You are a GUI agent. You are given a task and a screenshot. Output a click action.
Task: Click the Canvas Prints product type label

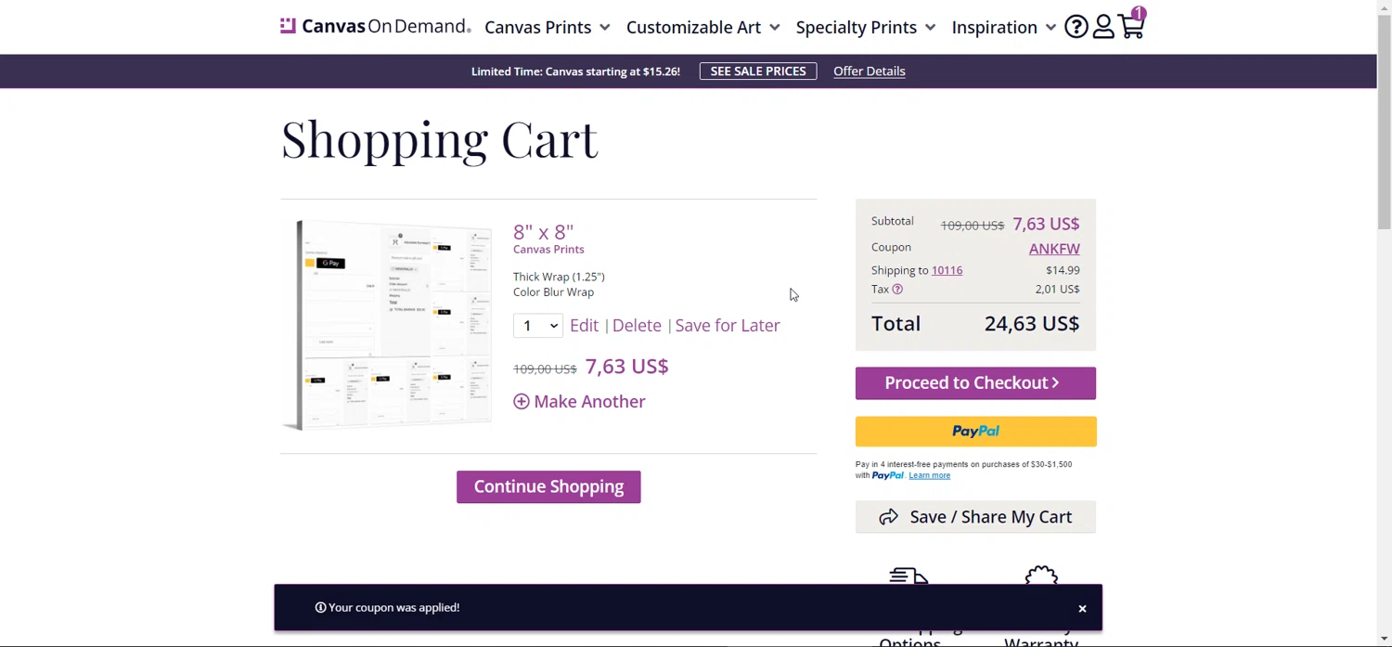[x=548, y=250]
